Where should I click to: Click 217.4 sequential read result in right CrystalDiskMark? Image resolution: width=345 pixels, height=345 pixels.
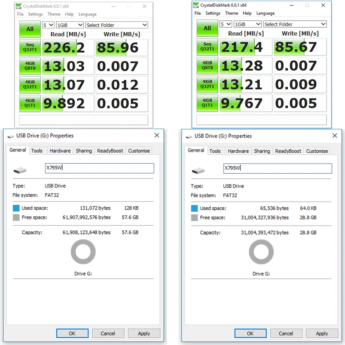(x=246, y=47)
